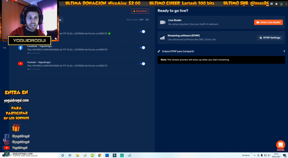Screen dimensions: 288x158
Task: Set all channels to OFF
Action: click(x=141, y=20)
